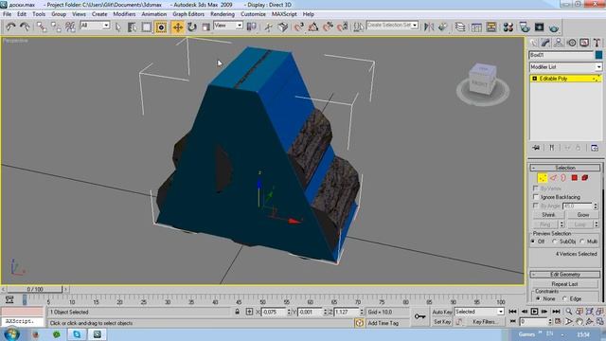606x341 pixels.
Task: Open the Utilities hammer panel tab
Action: (x=597, y=43)
